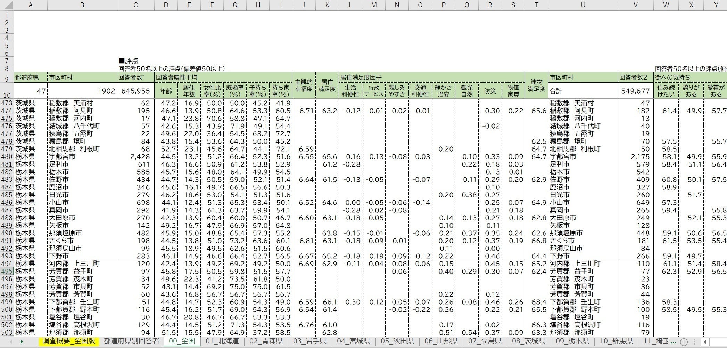Click the 居住満足度 header cell
This screenshot has width=727, height=348.
point(327,86)
